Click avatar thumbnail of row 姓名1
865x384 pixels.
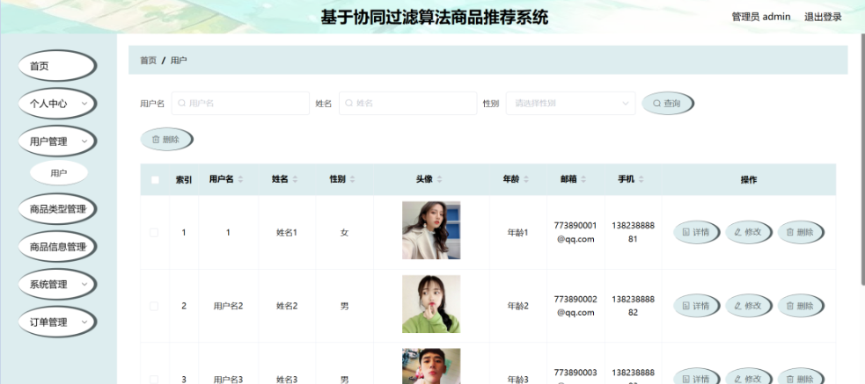(x=431, y=230)
